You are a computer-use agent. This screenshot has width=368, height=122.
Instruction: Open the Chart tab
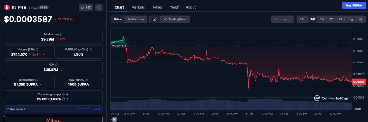(x=119, y=7)
